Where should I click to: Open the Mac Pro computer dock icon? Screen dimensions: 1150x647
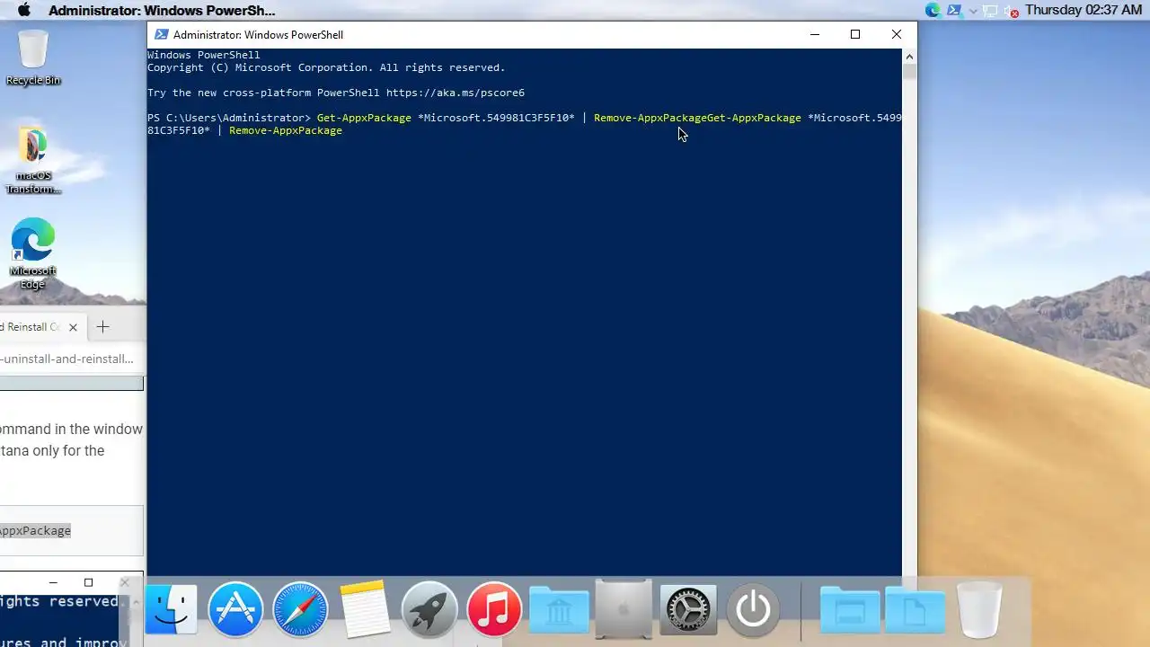coord(624,610)
